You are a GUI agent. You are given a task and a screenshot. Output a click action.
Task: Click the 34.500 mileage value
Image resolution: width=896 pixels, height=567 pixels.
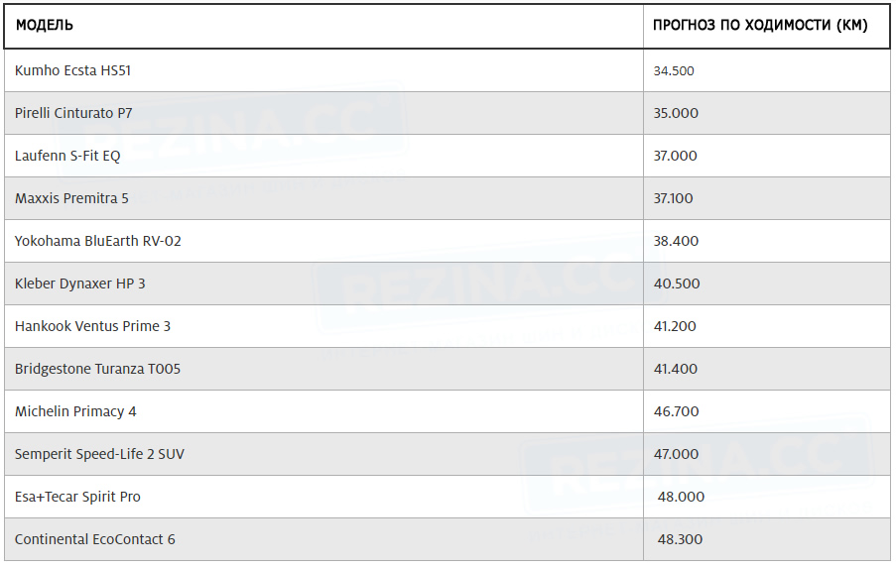tap(674, 70)
